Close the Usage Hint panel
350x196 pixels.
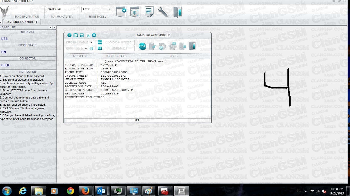pyautogui.click(x=54, y=28)
